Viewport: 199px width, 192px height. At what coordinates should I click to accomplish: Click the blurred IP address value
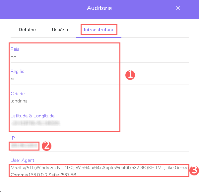24,145
